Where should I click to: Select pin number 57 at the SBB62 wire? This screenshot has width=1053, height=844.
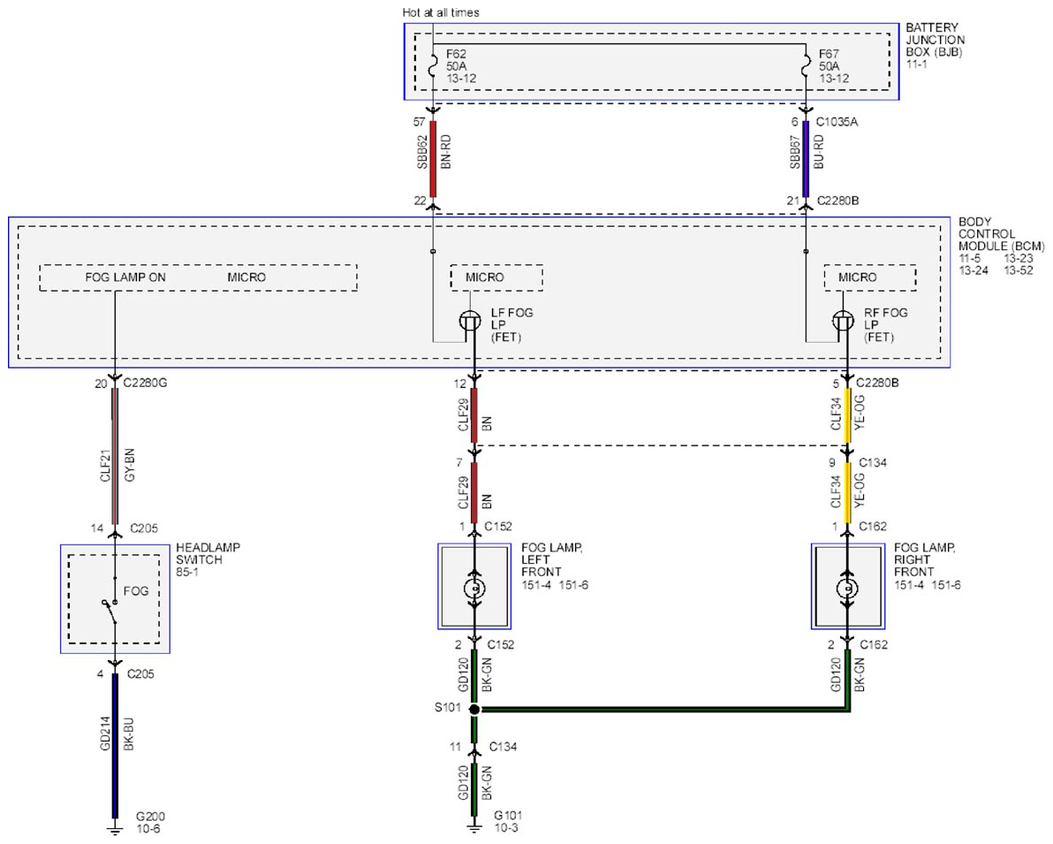pos(419,122)
